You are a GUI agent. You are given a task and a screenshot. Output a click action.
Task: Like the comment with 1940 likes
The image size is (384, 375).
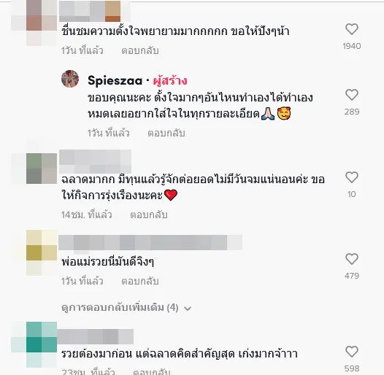(352, 29)
